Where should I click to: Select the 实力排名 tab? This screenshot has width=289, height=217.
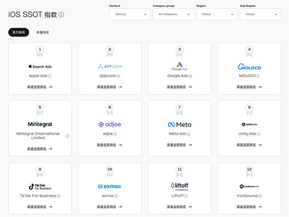point(19,32)
